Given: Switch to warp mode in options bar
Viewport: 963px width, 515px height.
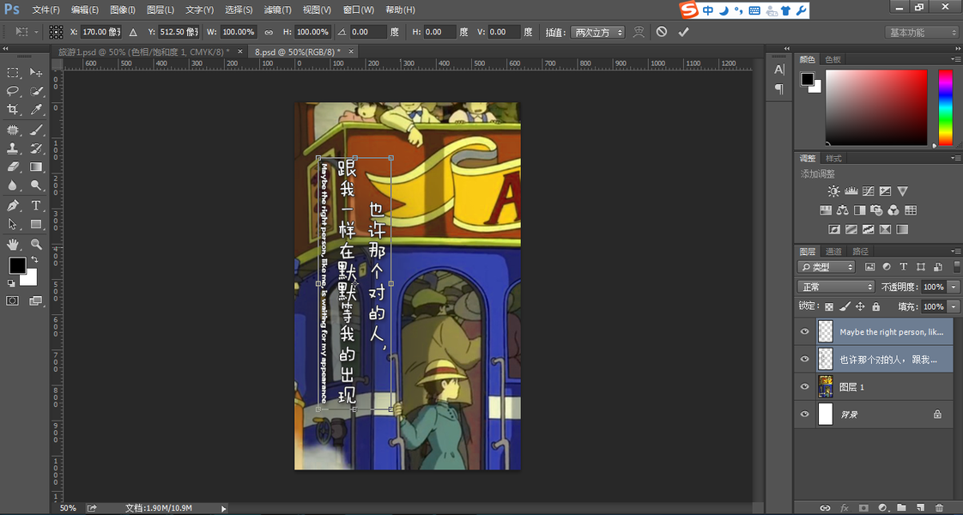Looking at the screenshot, I should 639,32.
